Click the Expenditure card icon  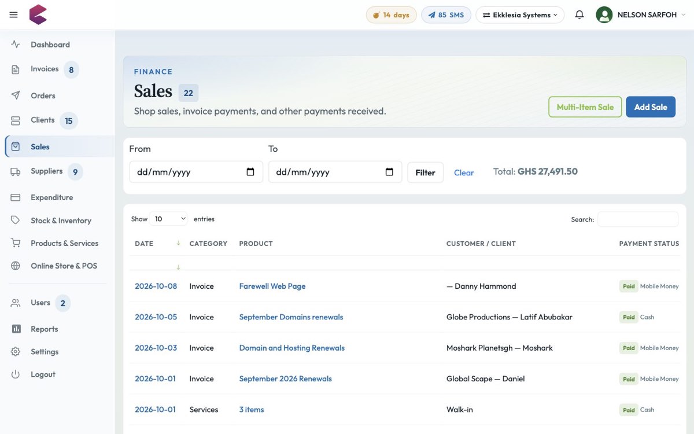(16, 197)
